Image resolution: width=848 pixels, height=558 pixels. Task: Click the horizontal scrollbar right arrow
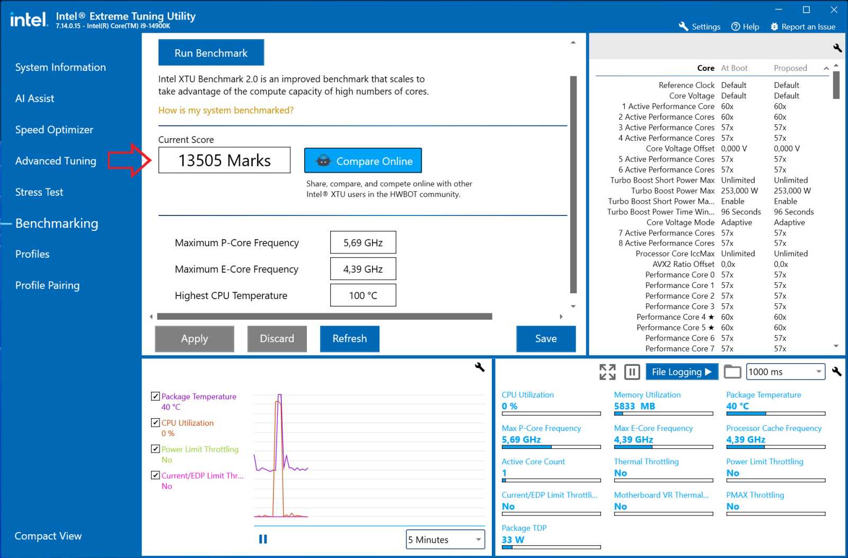tap(561, 317)
